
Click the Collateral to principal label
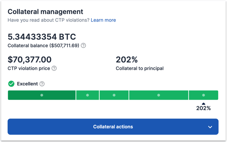pyautogui.click(x=140, y=68)
